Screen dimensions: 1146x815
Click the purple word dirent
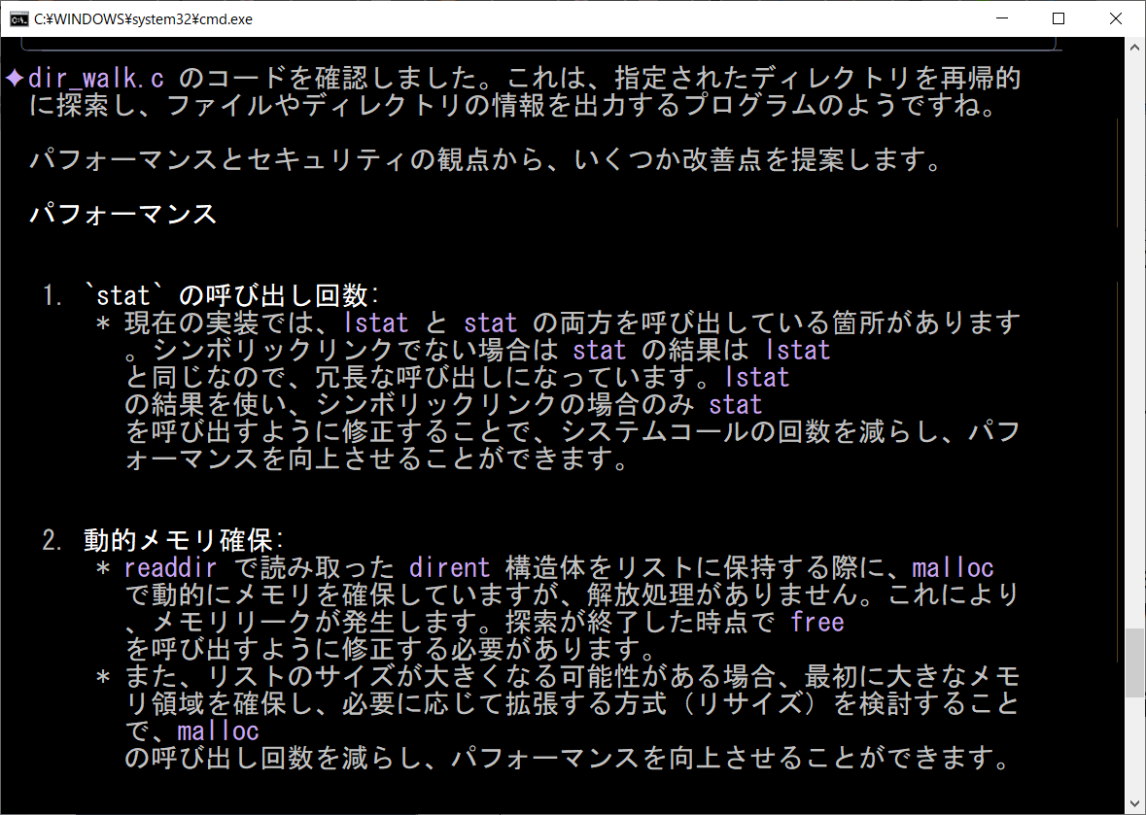(449, 567)
